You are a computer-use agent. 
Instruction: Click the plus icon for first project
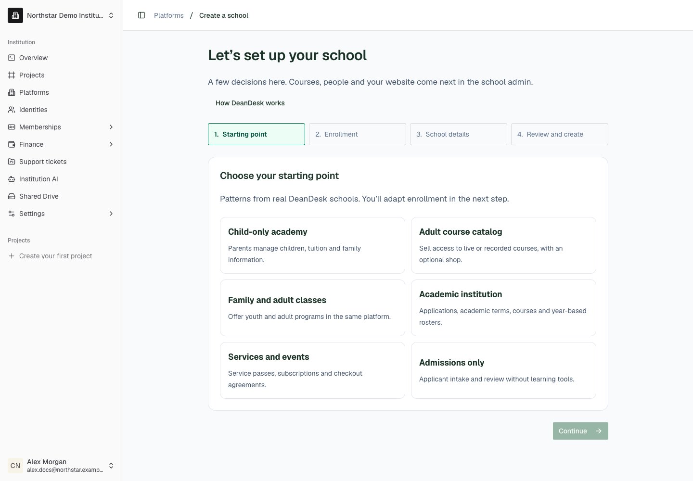coord(12,256)
